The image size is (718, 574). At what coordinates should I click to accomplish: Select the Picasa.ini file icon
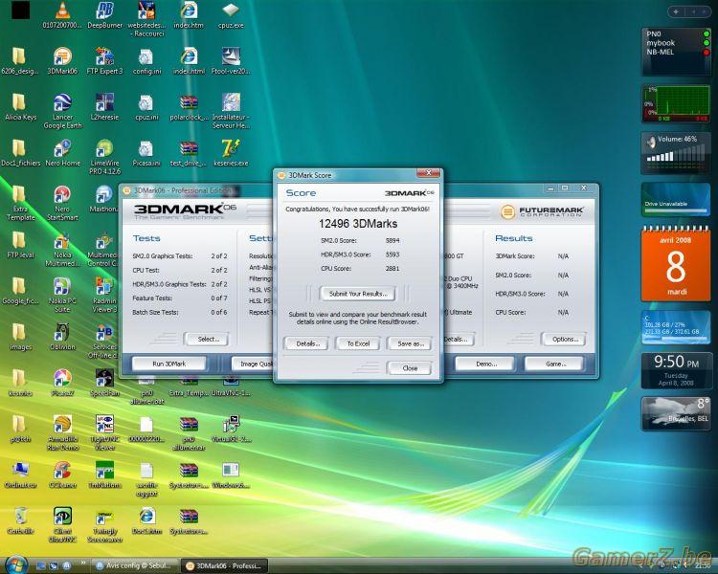tap(146, 152)
